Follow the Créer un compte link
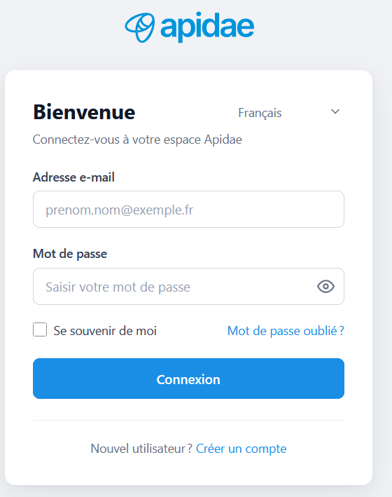 (241, 449)
